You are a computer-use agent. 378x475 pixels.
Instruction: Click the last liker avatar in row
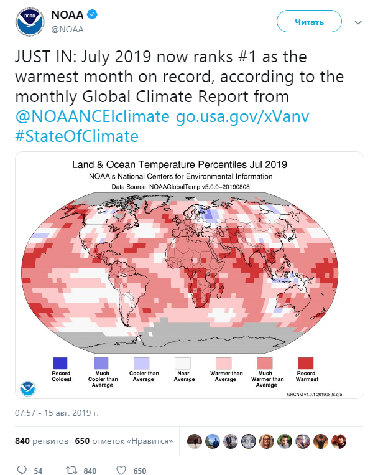pos(339,441)
